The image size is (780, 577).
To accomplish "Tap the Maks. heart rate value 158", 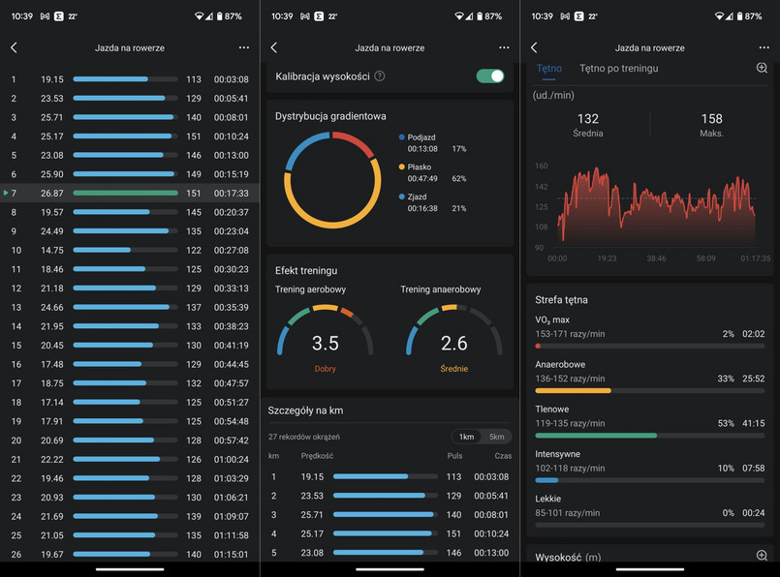I will click(712, 119).
